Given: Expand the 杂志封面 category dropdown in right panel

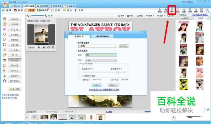Looking at the screenshot, I should pos(178,15).
